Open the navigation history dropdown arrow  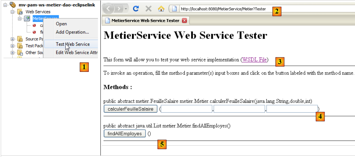[126, 9]
